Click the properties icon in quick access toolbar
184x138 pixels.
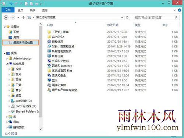26,4
